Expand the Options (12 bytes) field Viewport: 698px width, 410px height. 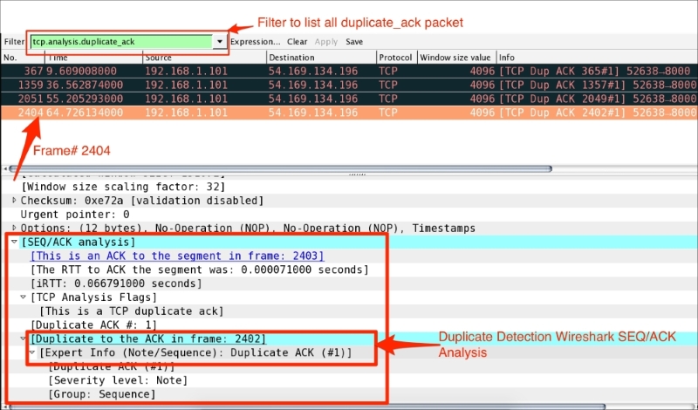tap(14, 228)
